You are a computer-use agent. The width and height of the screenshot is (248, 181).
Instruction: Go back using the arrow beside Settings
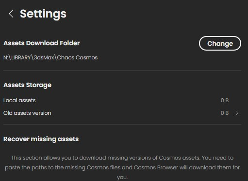pyautogui.click(x=11, y=14)
